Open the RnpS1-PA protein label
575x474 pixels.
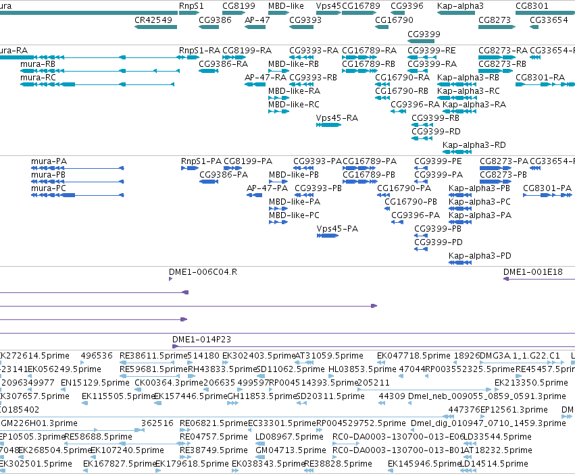pos(201,161)
